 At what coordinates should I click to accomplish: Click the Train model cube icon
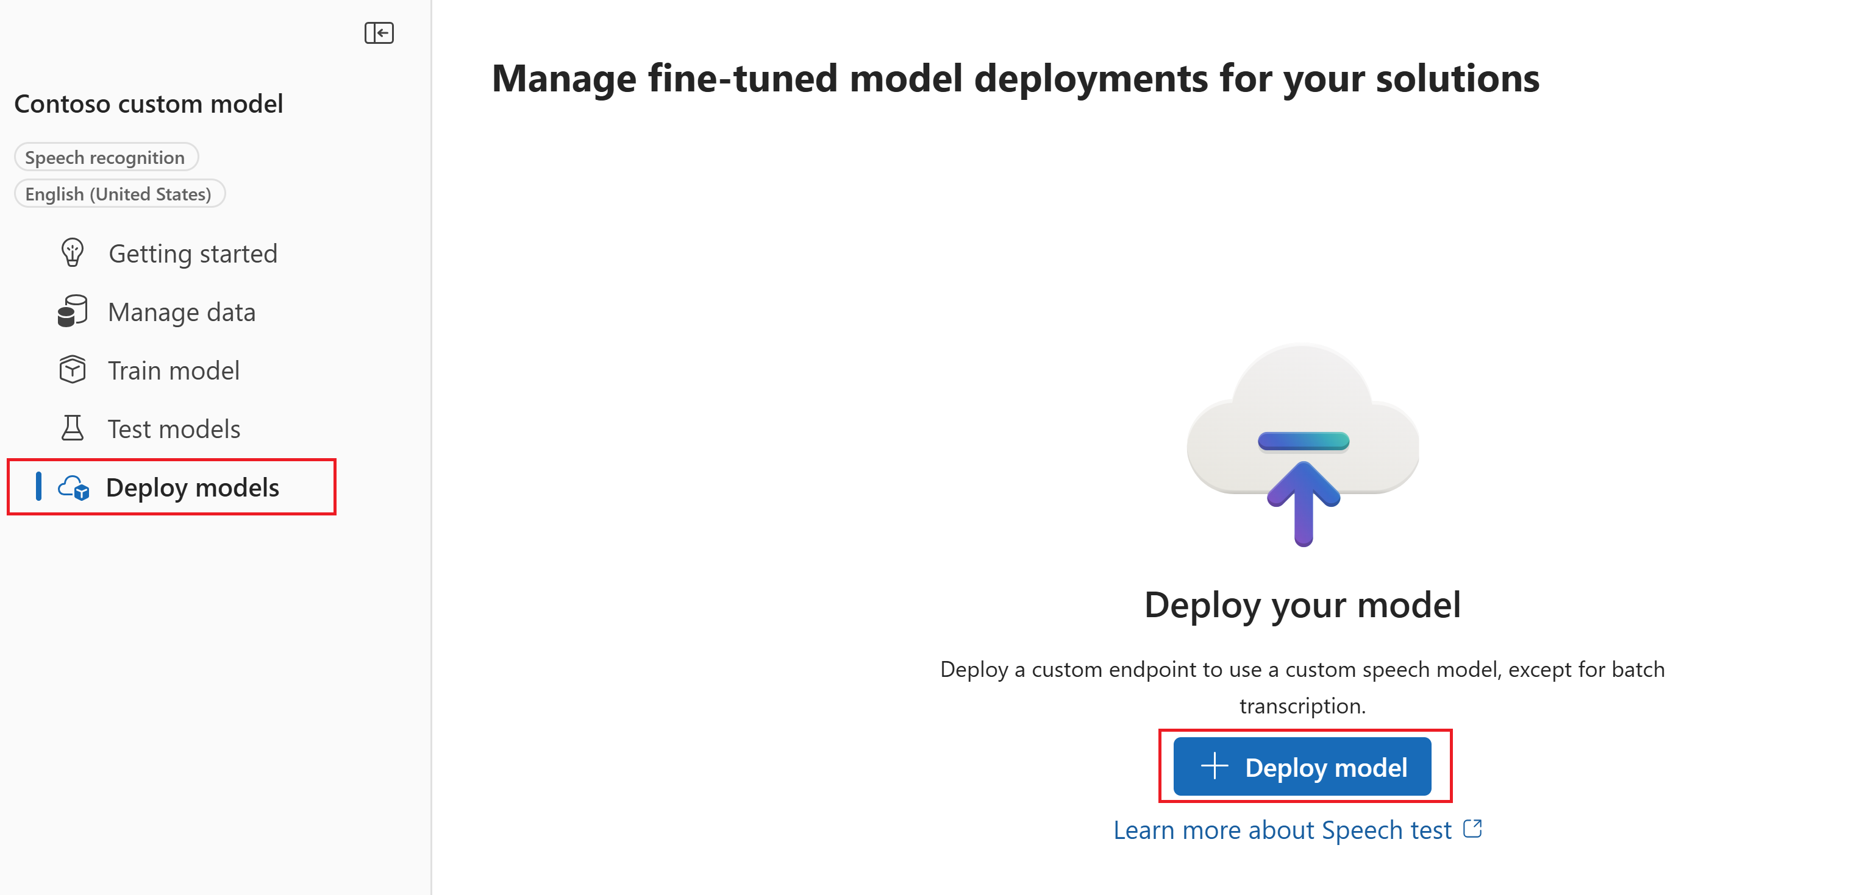(73, 370)
